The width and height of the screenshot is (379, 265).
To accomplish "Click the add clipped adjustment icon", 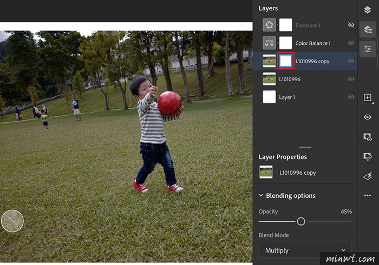I will tap(368, 157).
